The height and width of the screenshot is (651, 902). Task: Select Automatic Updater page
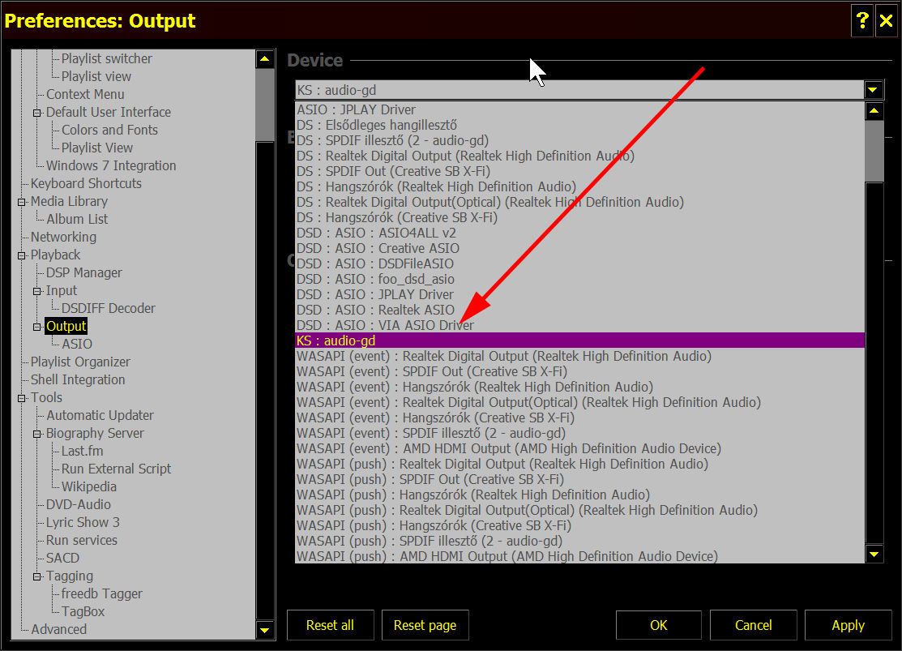[100, 416]
